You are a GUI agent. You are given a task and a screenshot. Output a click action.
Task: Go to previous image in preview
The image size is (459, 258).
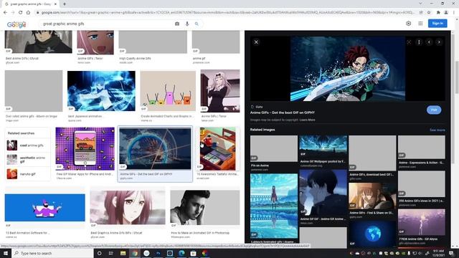(x=429, y=42)
